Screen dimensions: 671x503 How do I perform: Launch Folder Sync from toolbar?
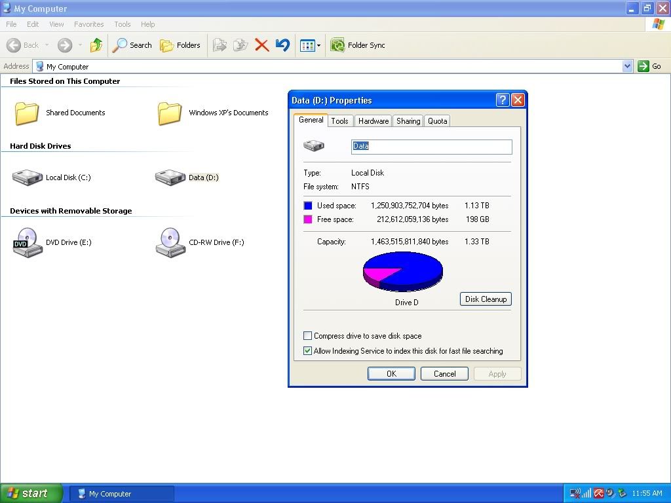tap(358, 45)
